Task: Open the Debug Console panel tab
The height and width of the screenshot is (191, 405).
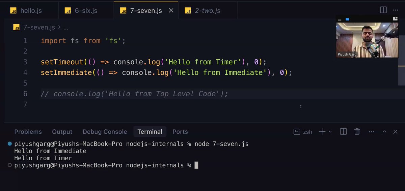Action: click(105, 132)
